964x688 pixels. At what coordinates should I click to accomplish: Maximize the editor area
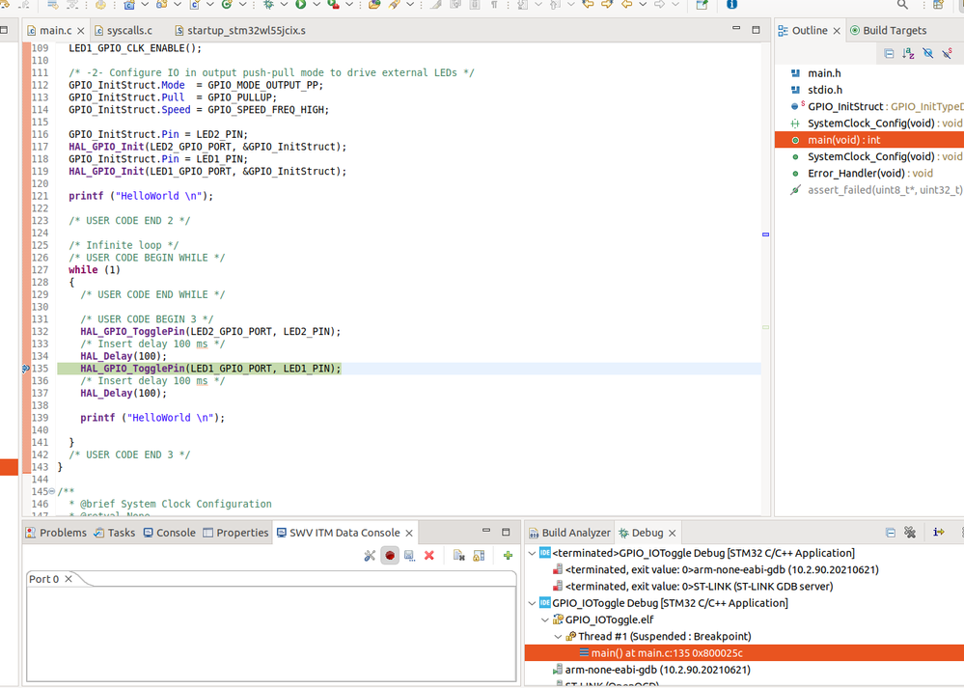756,30
